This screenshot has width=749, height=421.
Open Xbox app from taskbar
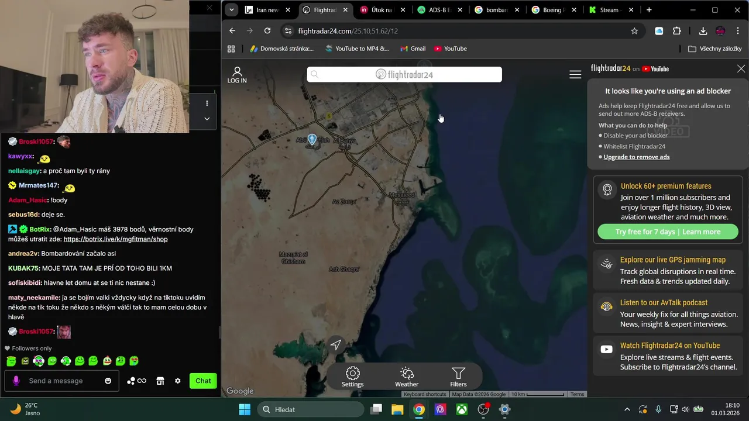pyautogui.click(x=462, y=409)
